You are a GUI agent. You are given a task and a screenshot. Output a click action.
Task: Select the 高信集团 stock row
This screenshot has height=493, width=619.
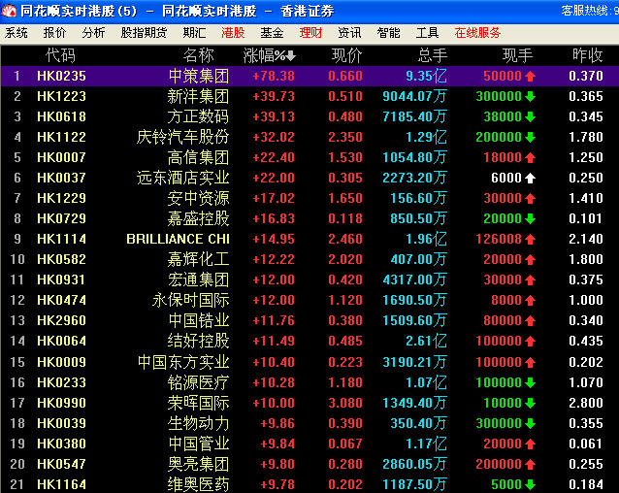pyautogui.click(x=198, y=157)
